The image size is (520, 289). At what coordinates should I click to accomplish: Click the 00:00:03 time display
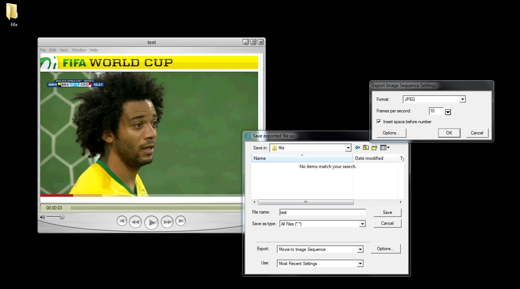coord(54,208)
